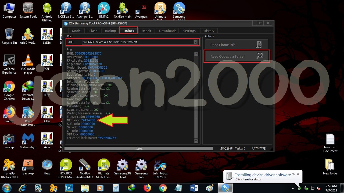Open the Repair tab
Image resolution: width=344 pixels, height=193 pixels.
(x=146, y=31)
